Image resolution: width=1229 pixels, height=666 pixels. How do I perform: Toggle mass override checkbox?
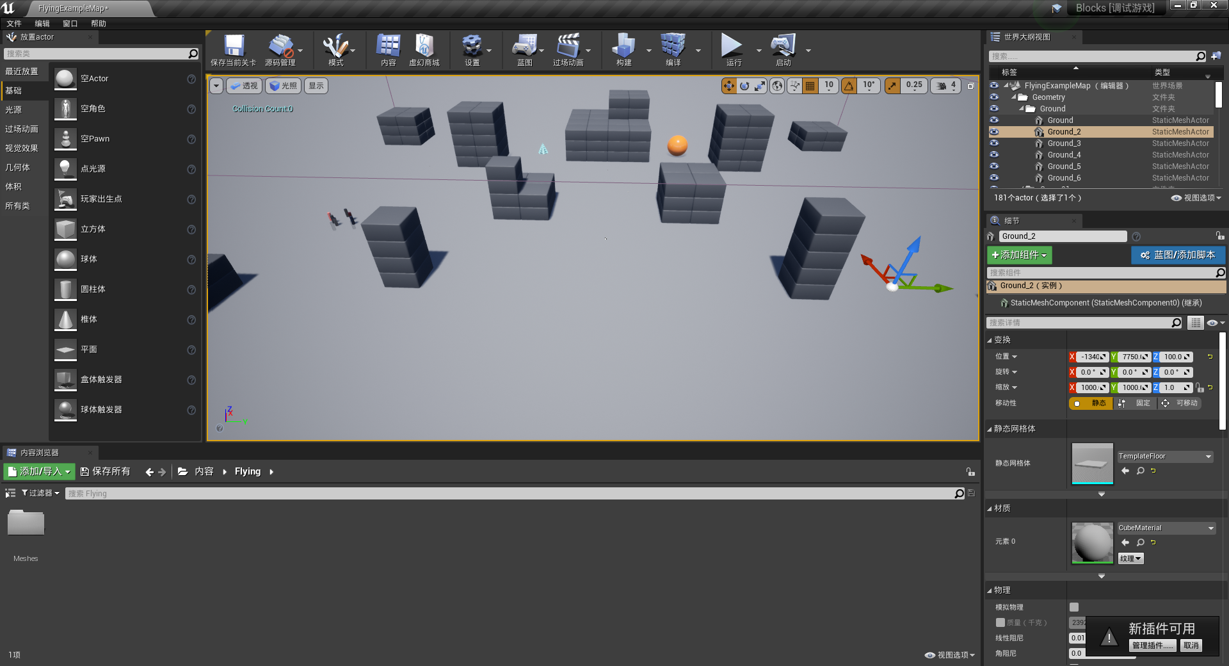[1000, 622]
